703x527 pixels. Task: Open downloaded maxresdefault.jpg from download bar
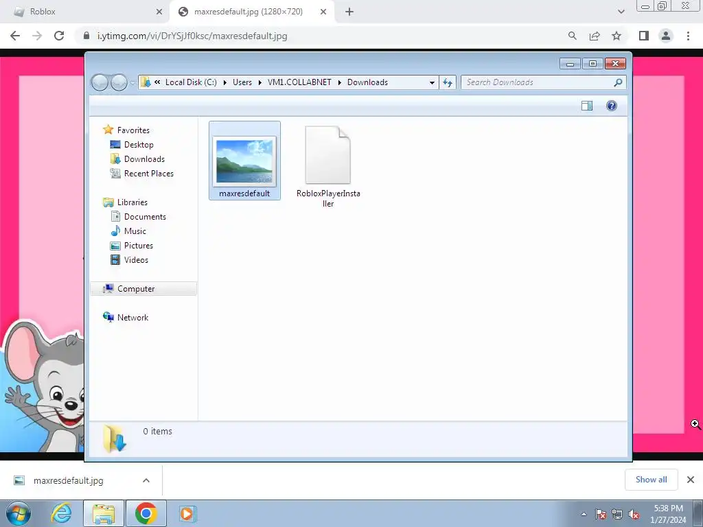pos(68,480)
